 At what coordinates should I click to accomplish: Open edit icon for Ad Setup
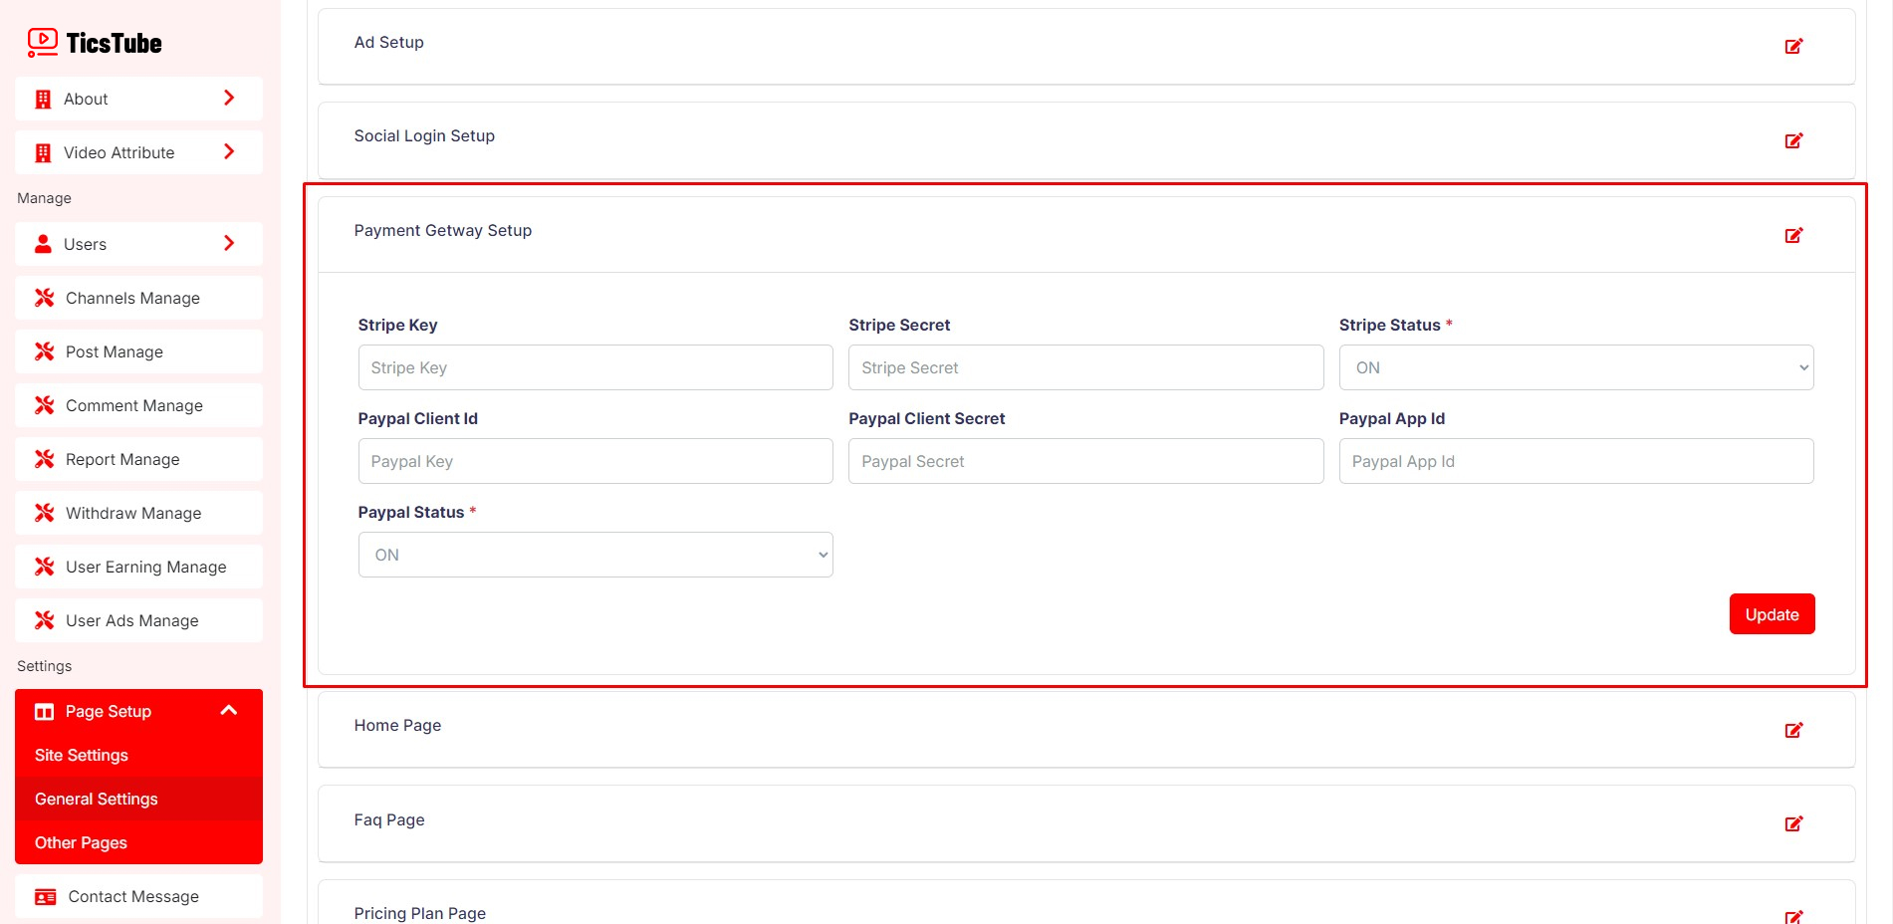coord(1793,46)
